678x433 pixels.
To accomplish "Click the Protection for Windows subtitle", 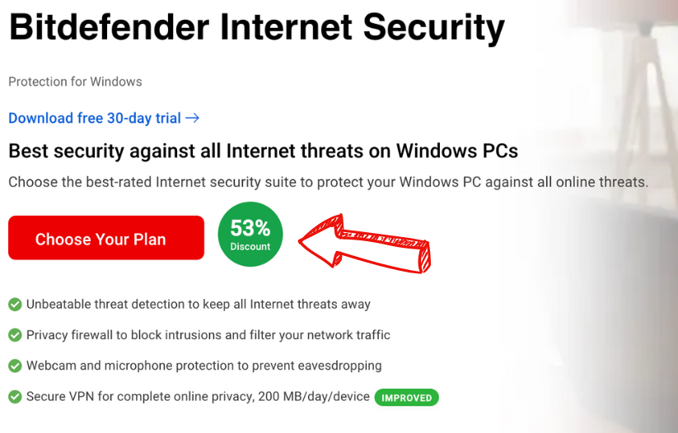I will (x=75, y=81).
